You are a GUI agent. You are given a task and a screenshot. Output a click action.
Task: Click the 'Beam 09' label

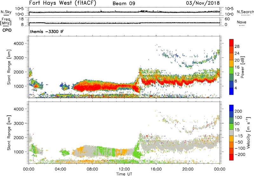[x=124, y=3]
